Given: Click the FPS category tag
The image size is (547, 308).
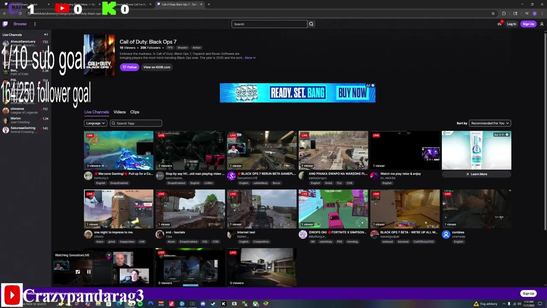Looking at the screenshot, I should coord(170,47).
